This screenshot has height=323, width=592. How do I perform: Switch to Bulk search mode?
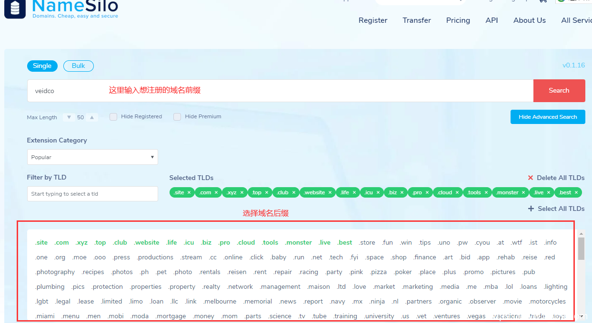[x=79, y=66]
